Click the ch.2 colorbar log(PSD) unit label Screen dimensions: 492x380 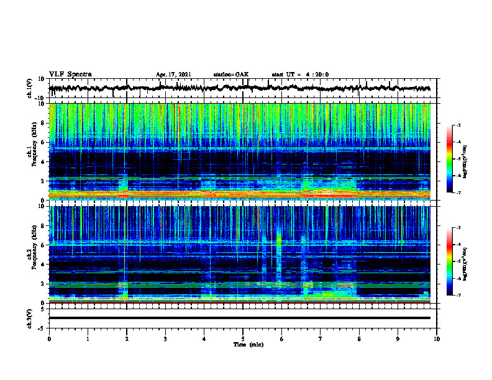click(x=465, y=264)
